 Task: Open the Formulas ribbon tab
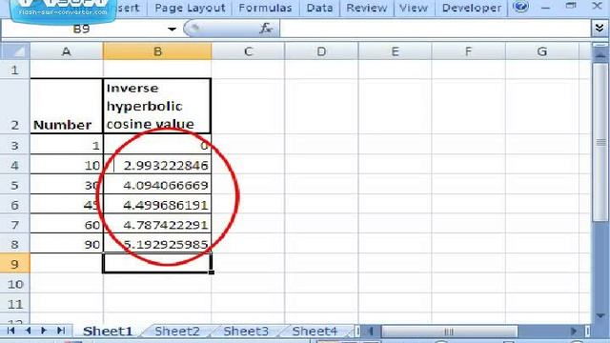265,8
